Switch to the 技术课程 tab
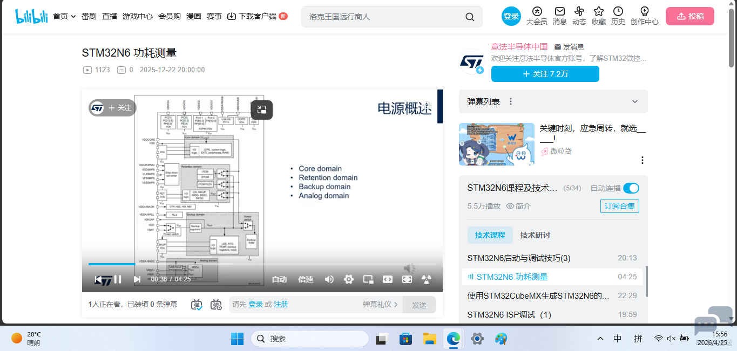737x351 pixels. pyautogui.click(x=490, y=235)
